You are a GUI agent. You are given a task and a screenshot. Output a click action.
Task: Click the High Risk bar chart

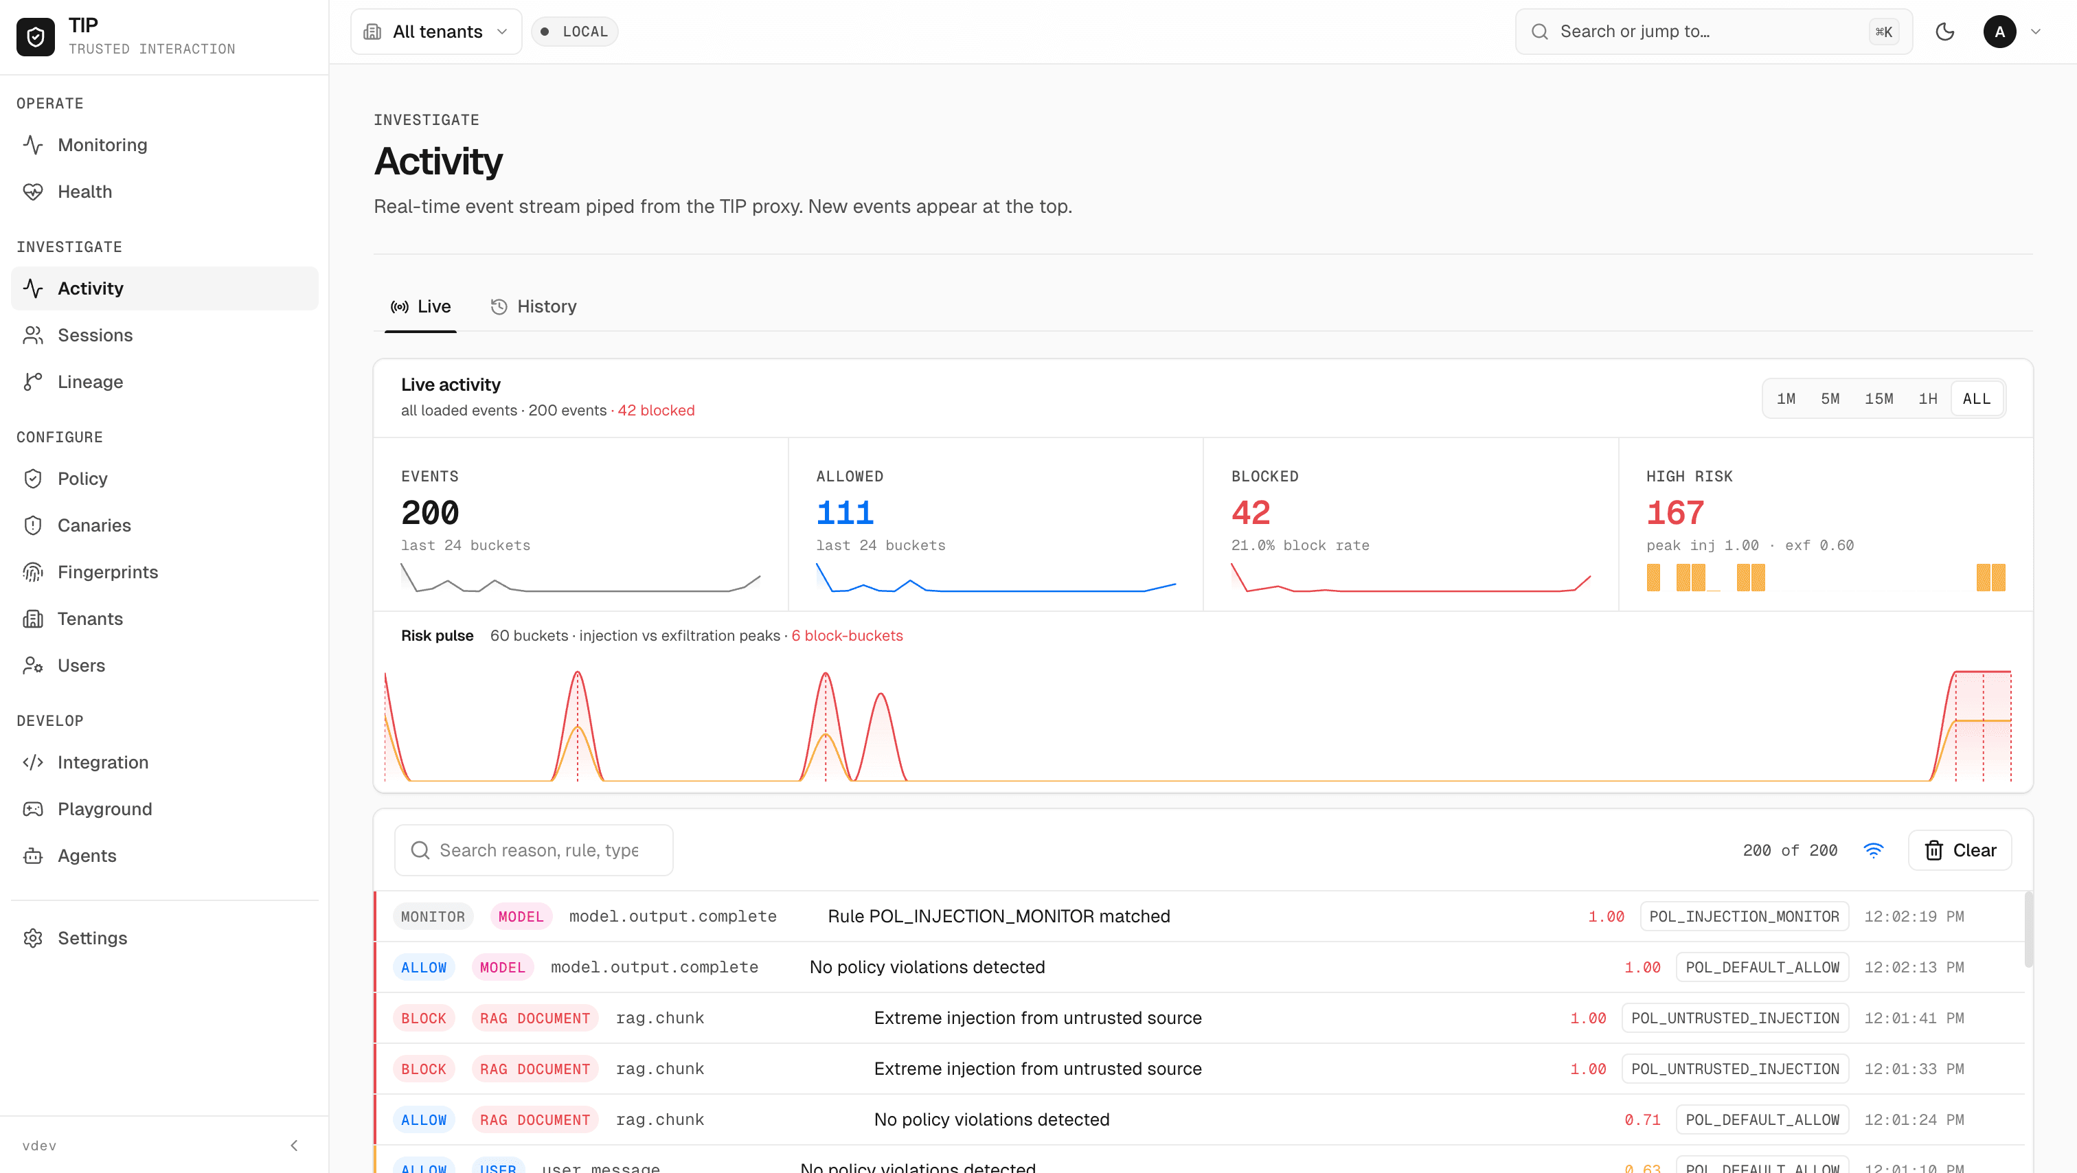tap(1826, 578)
